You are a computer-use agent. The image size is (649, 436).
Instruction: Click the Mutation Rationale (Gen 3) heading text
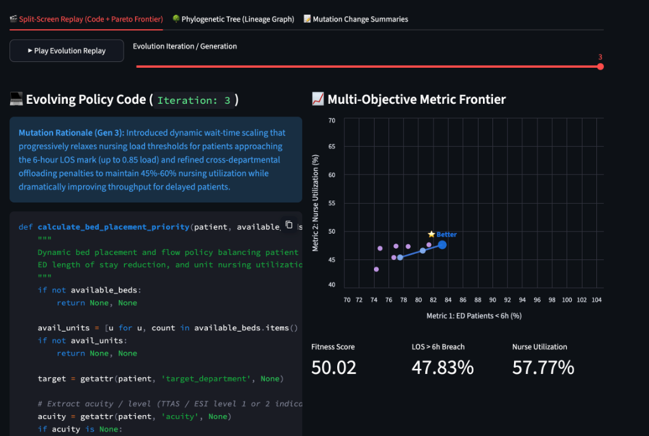(71, 133)
